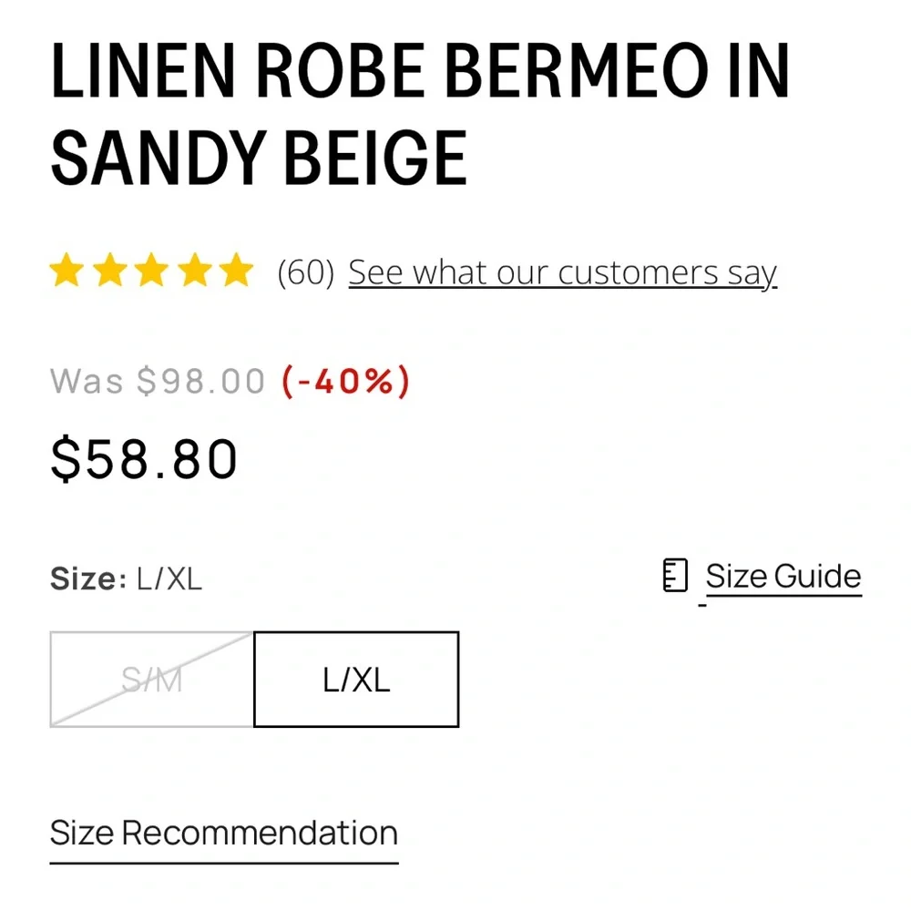The image size is (911, 911).
Task: Open the Size Recommendation link
Action: pyautogui.click(x=223, y=833)
